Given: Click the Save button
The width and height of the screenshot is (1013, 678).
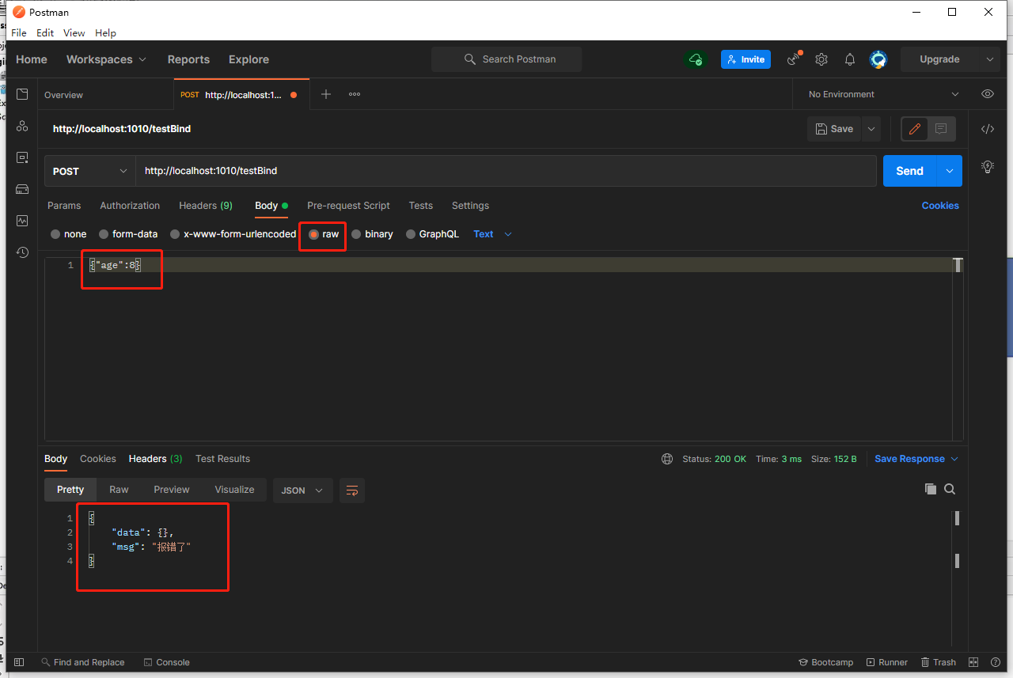Looking at the screenshot, I should coord(834,129).
